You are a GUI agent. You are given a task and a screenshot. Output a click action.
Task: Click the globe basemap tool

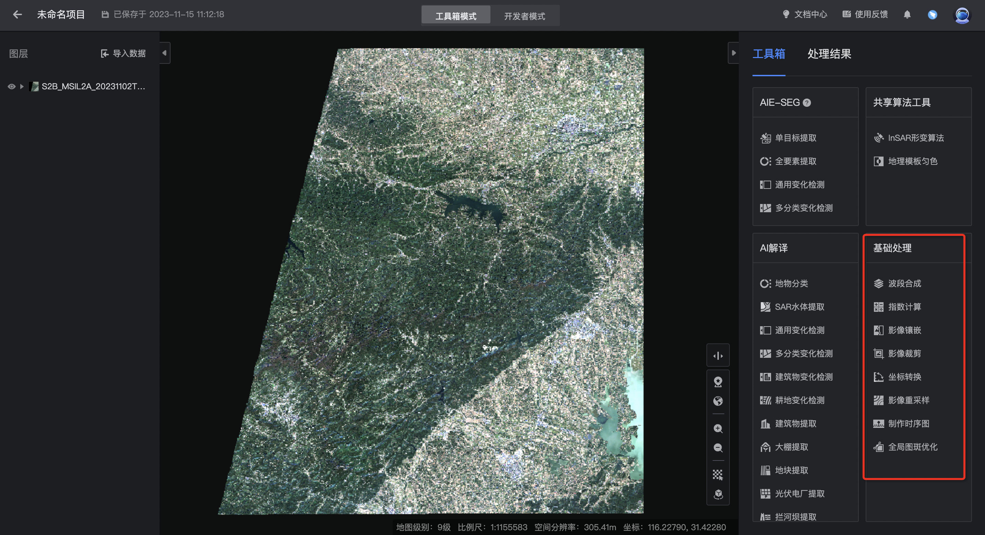[718, 401]
